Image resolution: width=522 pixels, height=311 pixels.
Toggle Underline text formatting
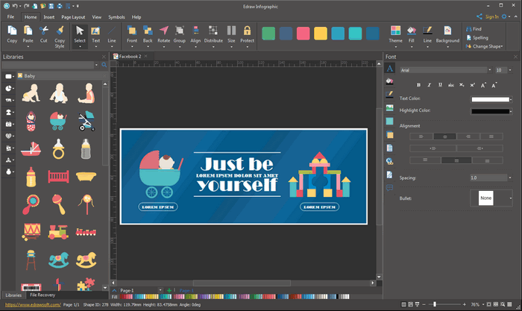tap(439, 85)
